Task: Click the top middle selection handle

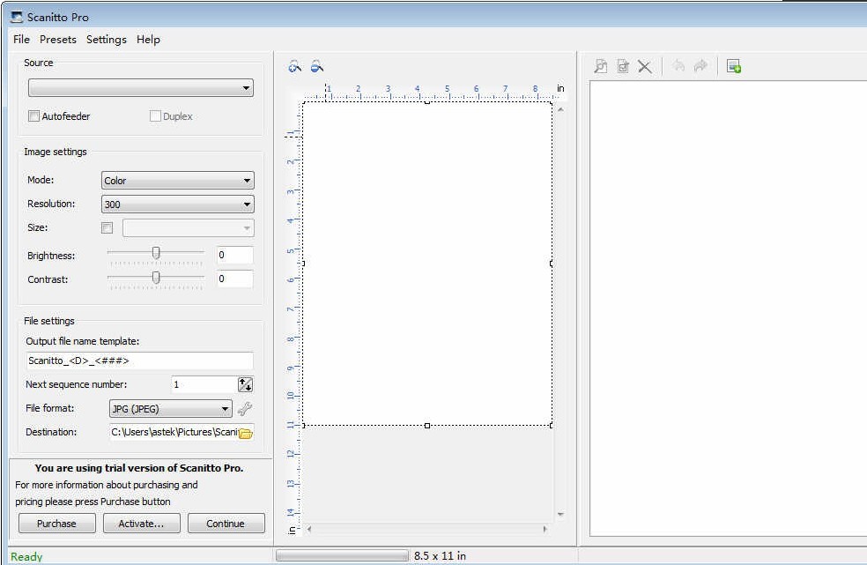Action: 426,102
